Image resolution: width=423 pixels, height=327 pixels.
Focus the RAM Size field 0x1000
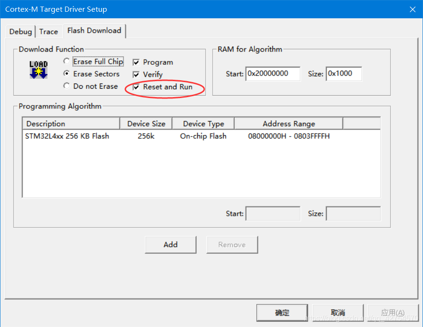[x=344, y=74]
